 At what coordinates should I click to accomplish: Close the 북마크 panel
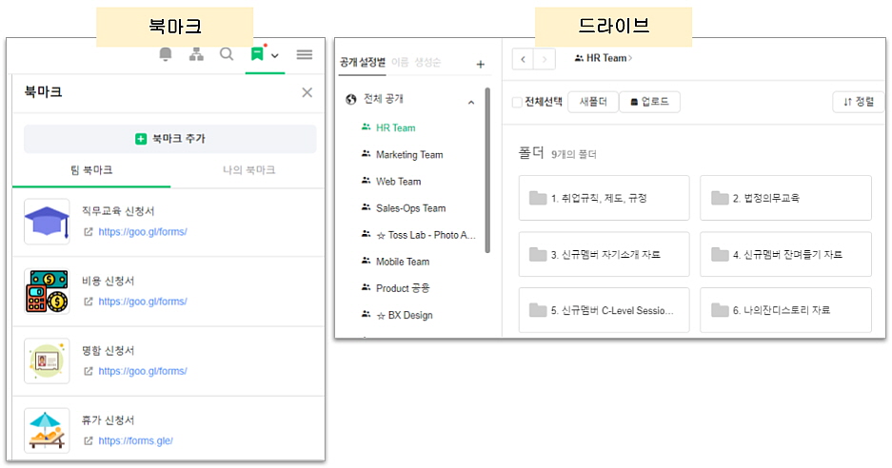[307, 92]
